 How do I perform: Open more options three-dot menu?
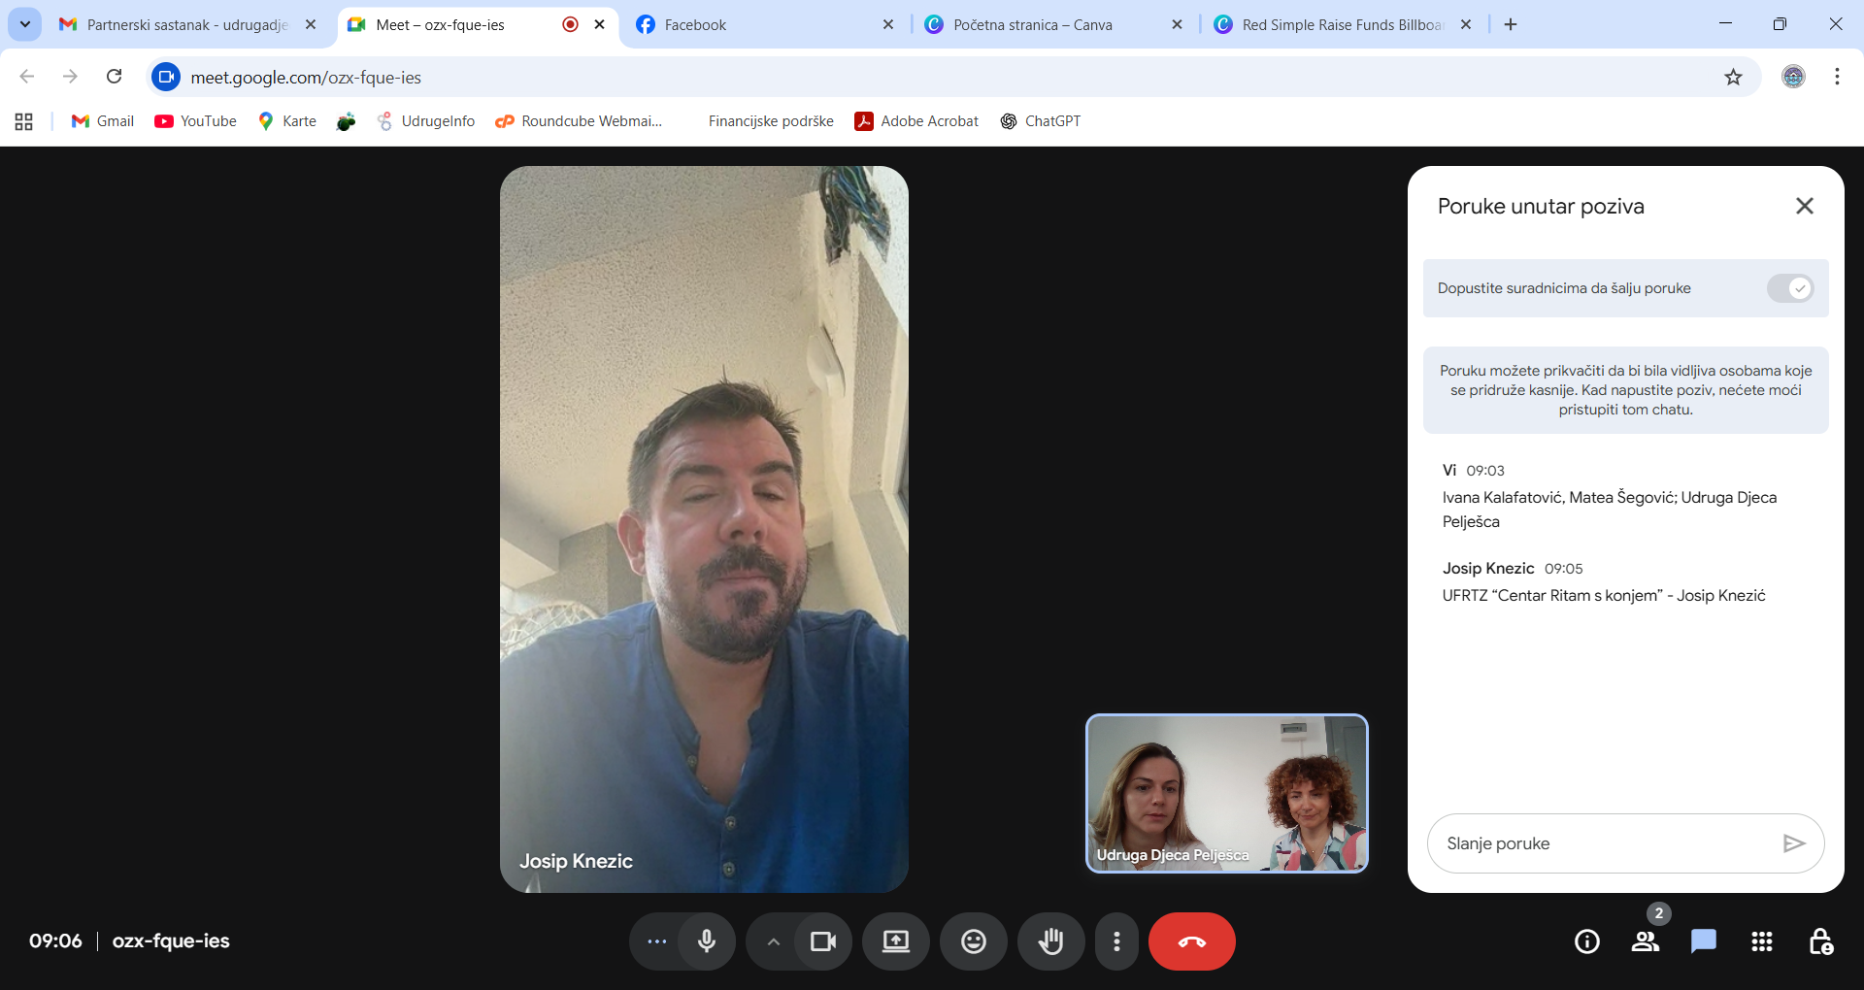click(1116, 941)
